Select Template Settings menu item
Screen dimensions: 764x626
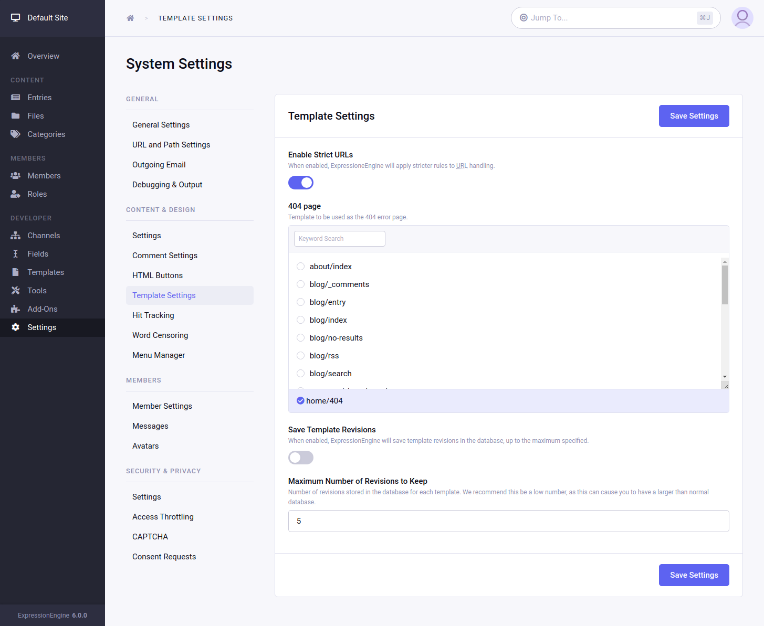190,295
